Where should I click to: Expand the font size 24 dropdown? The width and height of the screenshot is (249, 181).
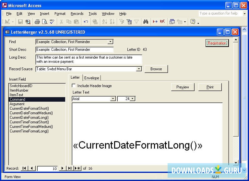pos(133,99)
